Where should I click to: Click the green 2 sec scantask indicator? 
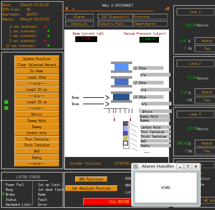(x=48, y=36)
